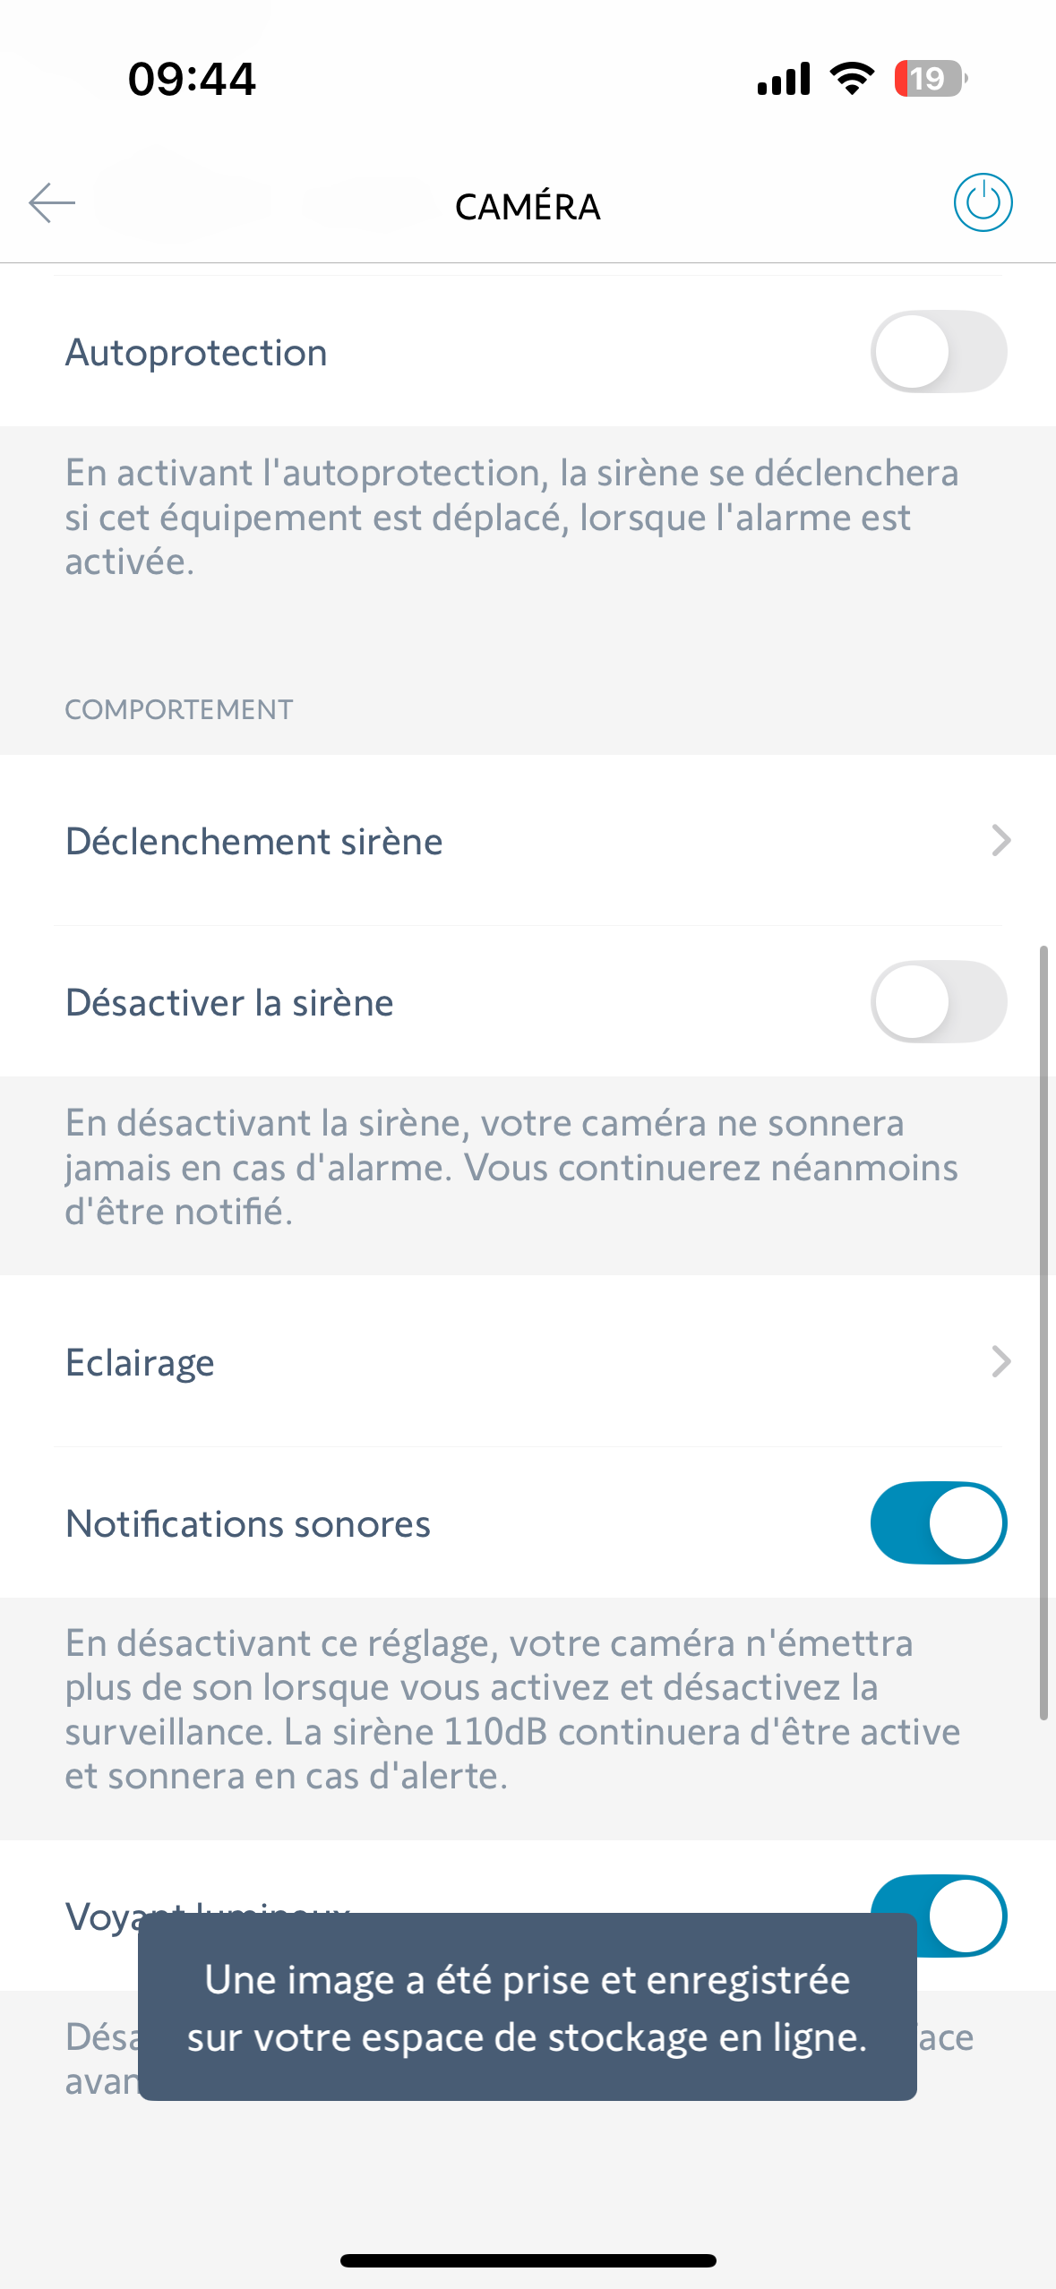
Task: Select the Eclairage menu entry
Action: coord(141,1363)
